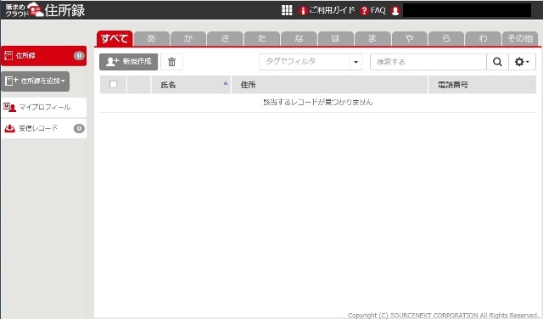Expand the 住所録を追加 dropdown button
The image size is (543, 319).
[36, 81]
